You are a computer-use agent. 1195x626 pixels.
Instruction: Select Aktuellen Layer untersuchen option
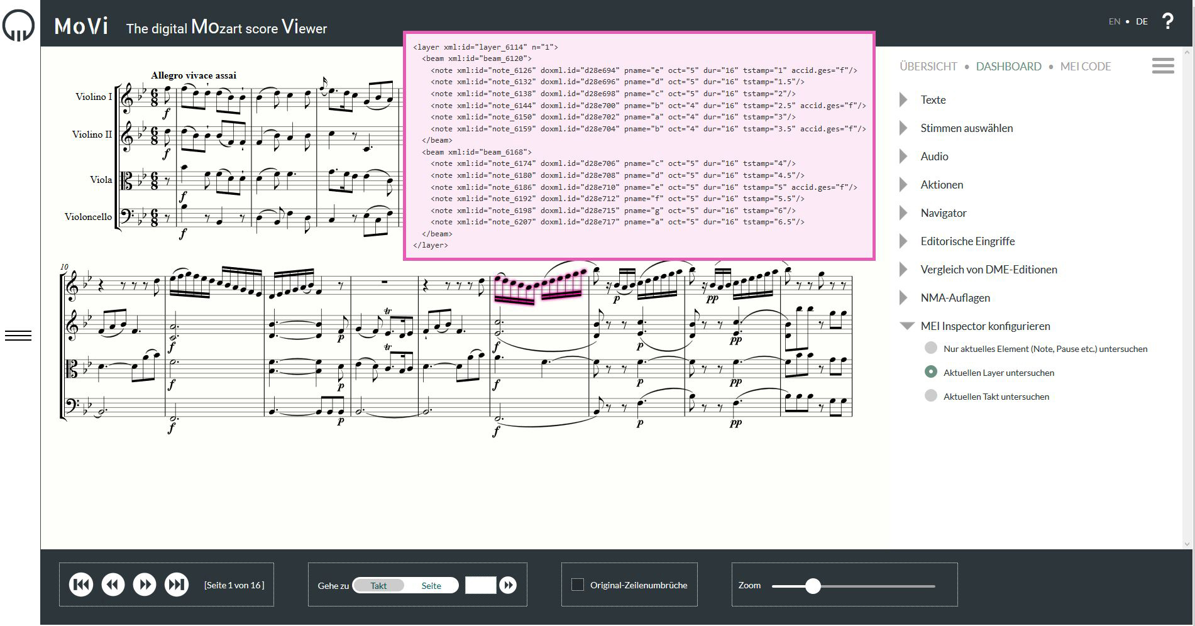(931, 372)
